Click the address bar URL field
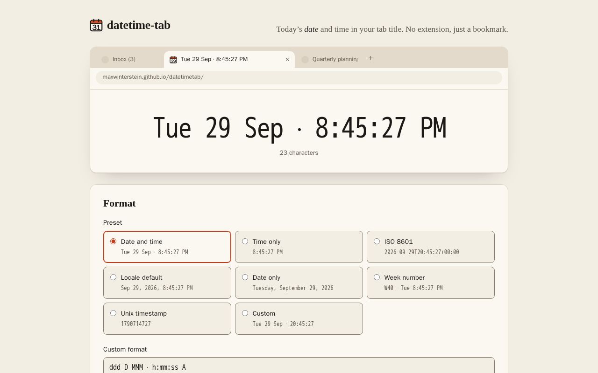Screen dimensions: 598x373 pos(299,77)
